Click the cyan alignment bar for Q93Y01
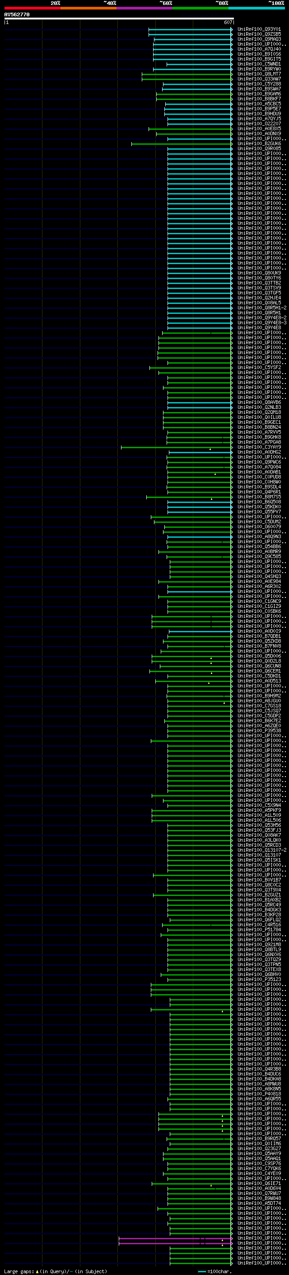The height and width of the screenshot is (1275, 289). (191, 29)
